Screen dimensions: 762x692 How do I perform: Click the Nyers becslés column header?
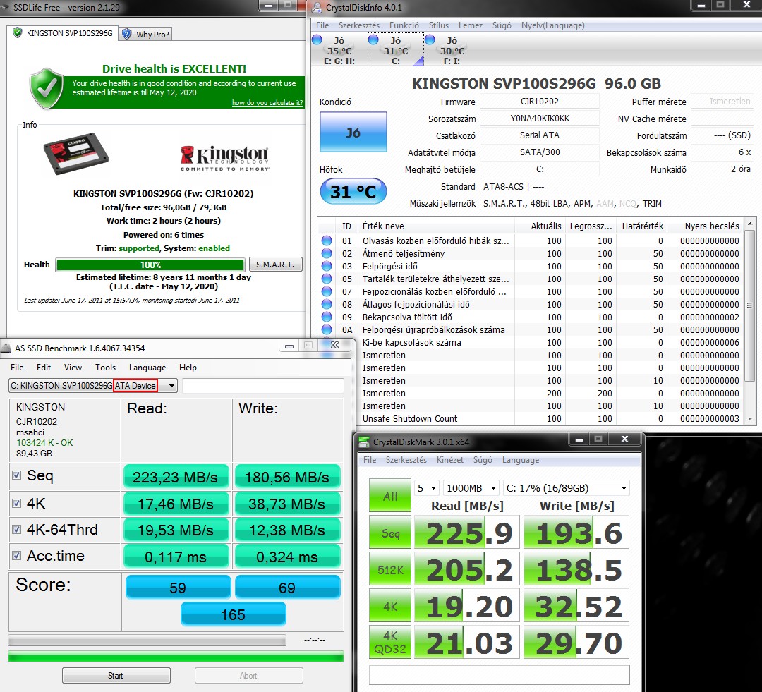coord(705,226)
